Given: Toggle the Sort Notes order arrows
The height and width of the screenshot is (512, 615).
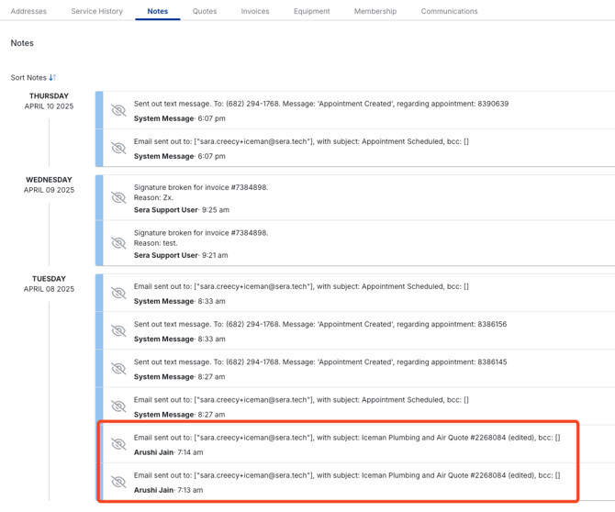Looking at the screenshot, I should [x=52, y=78].
